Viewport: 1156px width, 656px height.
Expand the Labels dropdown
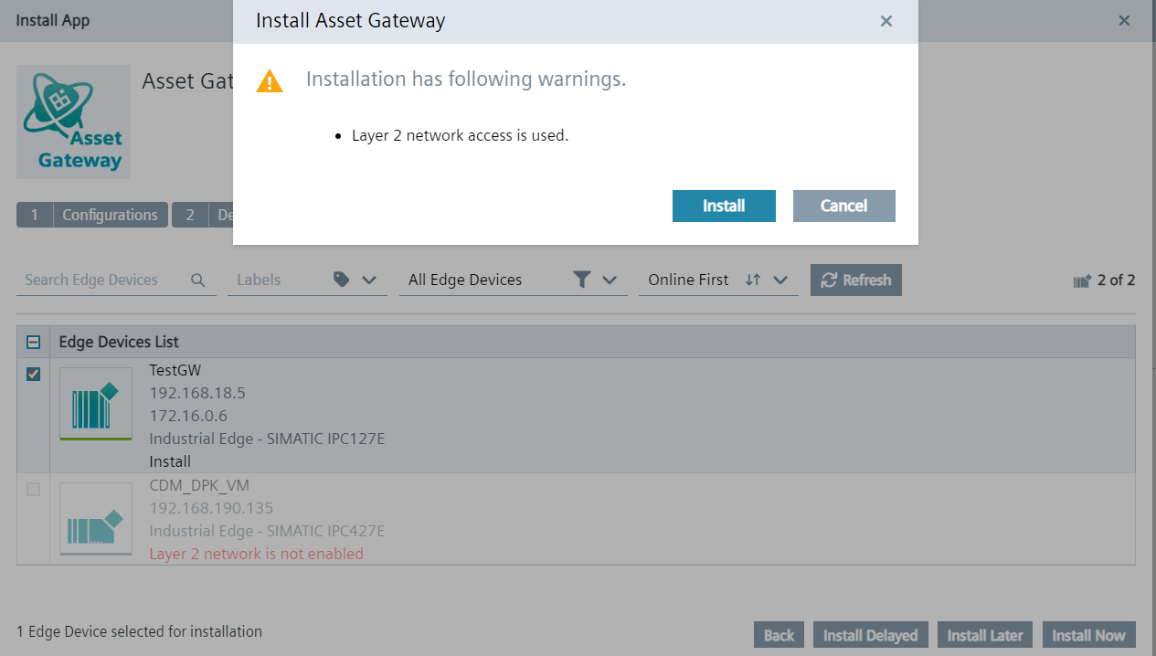369,280
